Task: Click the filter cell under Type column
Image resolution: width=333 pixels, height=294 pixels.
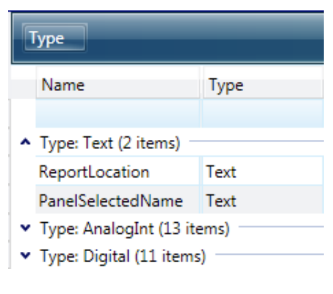Action: (262, 114)
